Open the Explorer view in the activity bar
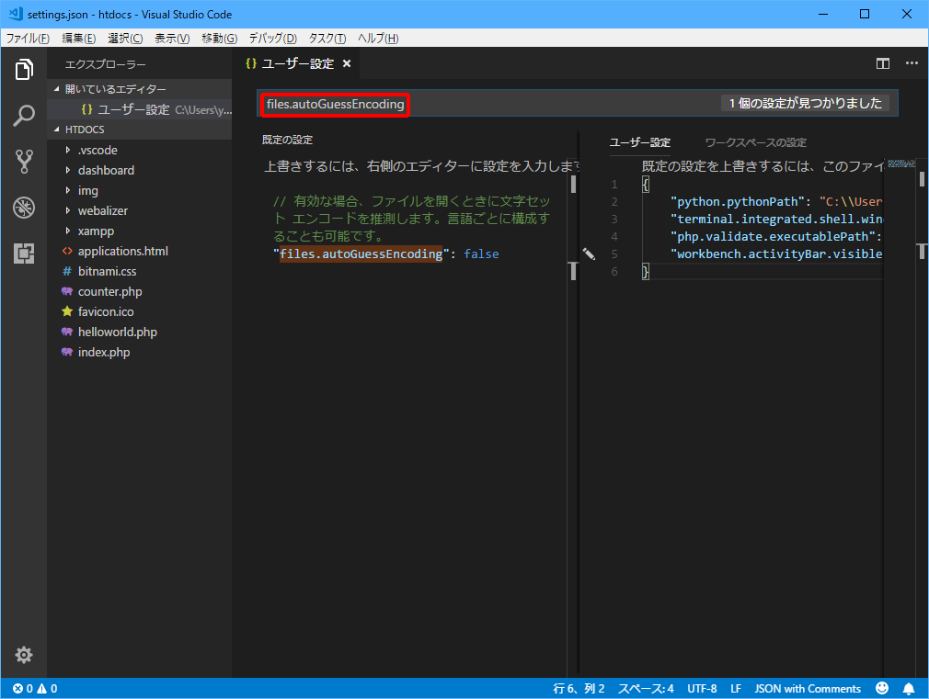 pyautogui.click(x=23, y=69)
